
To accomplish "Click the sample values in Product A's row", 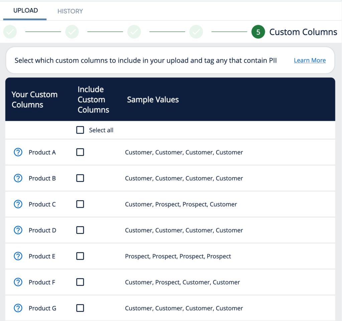I will pos(184,152).
